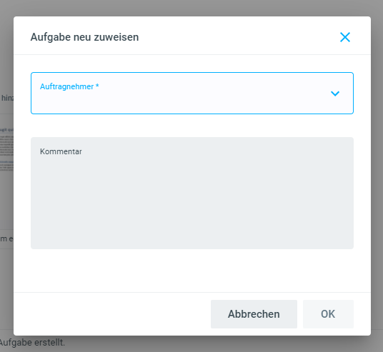Click the dialog title Aufgabe neu zuweisen

tap(84, 37)
